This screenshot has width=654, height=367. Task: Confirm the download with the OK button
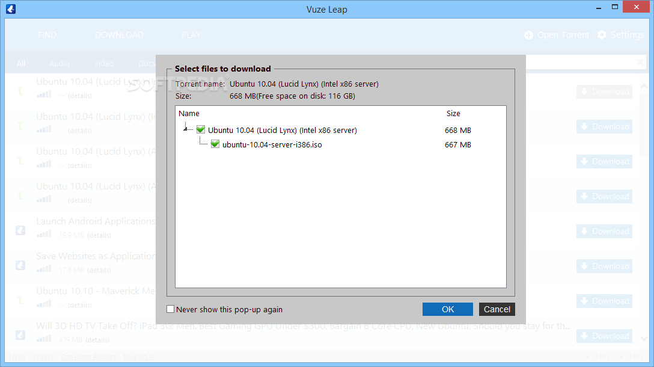(448, 309)
